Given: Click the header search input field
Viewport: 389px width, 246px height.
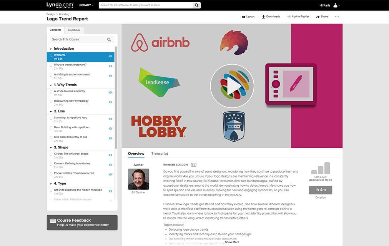Looking at the screenshot, I should [146, 5].
